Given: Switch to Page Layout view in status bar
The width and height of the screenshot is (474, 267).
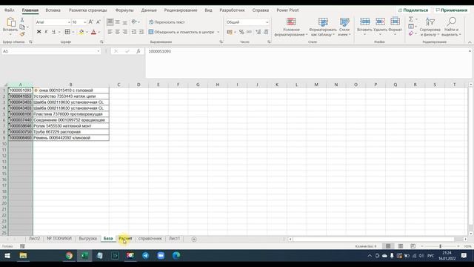Looking at the screenshot, I should click(x=401, y=246).
